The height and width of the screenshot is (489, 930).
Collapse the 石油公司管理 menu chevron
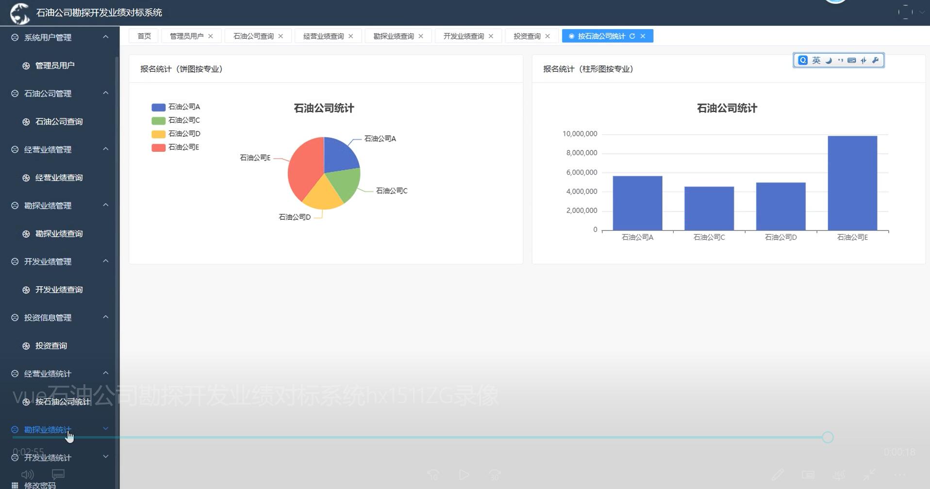tap(105, 93)
